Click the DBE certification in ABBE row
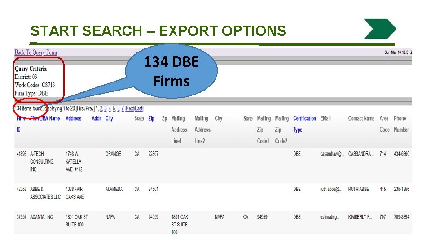Image resolution: width=431 pixels, height=242 pixels. point(297,189)
